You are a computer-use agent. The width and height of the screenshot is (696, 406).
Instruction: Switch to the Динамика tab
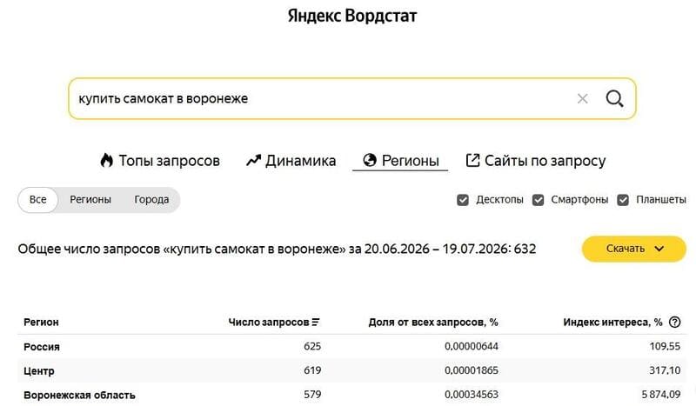tap(291, 161)
